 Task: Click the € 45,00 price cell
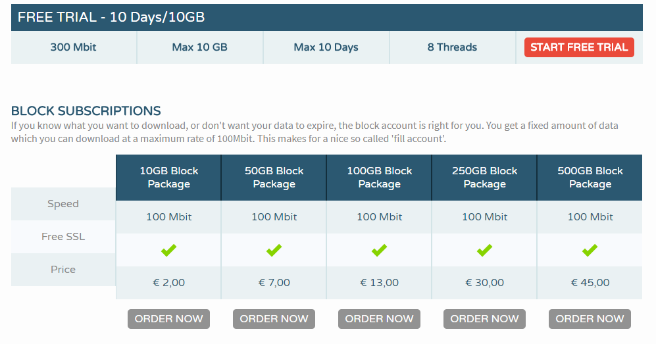(x=590, y=283)
